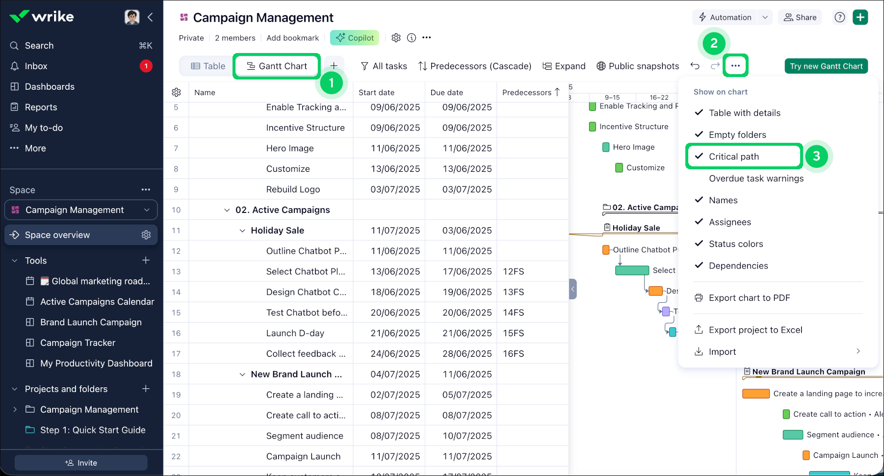This screenshot has height=476, width=884.
Task: Collapse the sidebar with the arrow
Action: [150, 17]
